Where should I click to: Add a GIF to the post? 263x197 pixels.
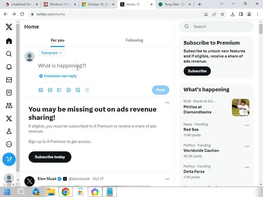click(x=50, y=90)
